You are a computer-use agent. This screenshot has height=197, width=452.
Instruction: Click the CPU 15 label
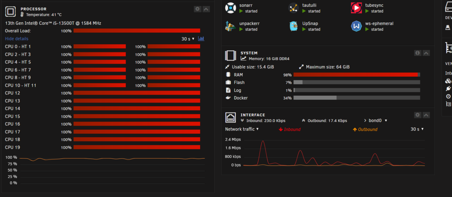[13, 117]
